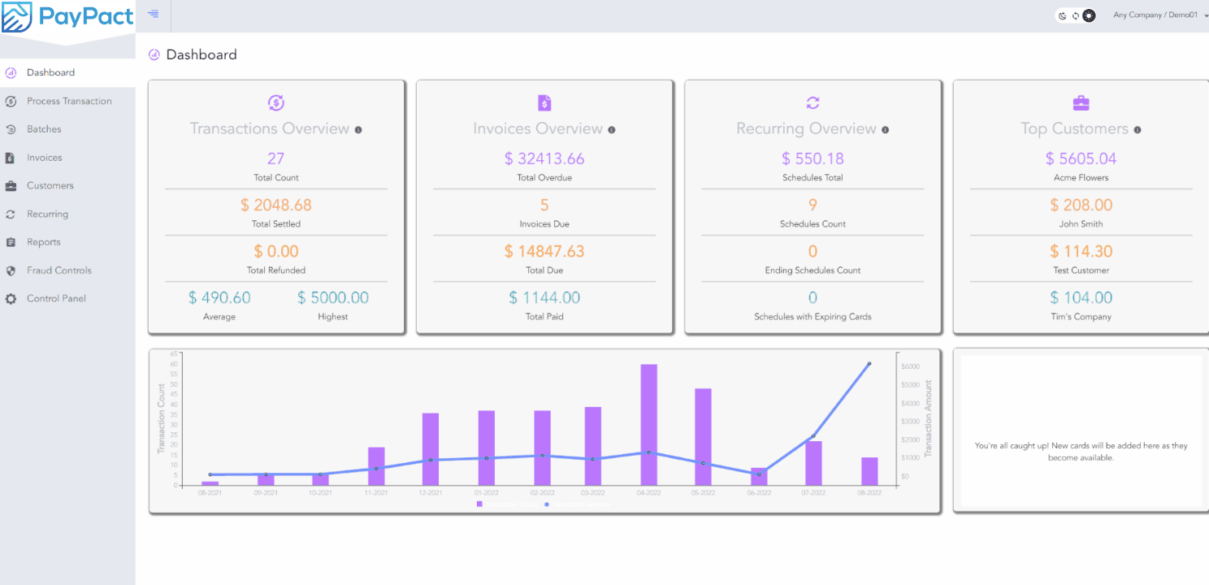Image resolution: width=1209 pixels, height=585 pixels.
Task: Click the John Smith customer link
Action: point(1081,223)
